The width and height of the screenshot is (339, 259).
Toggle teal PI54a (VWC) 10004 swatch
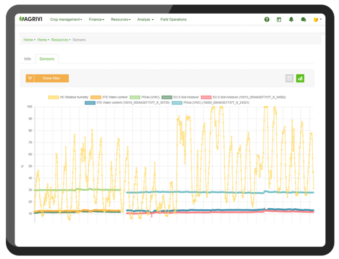(x=177, y=103)
